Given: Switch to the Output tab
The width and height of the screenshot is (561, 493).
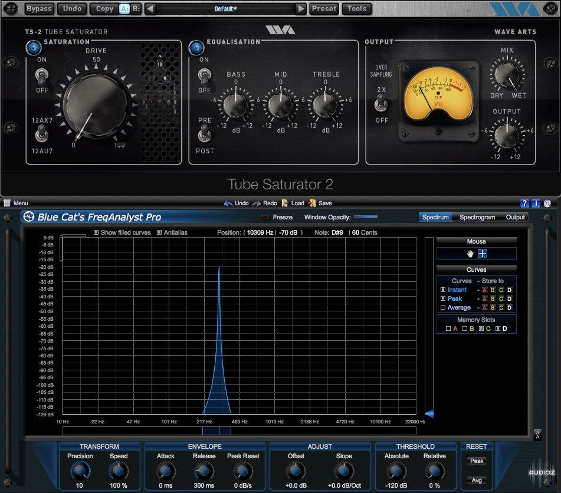Looking at the screenshot, I should tap(515, 217).
